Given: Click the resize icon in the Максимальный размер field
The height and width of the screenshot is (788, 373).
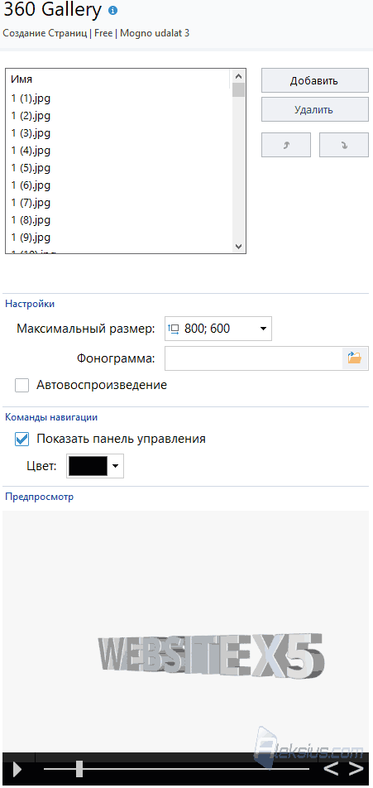Looking at the screenshot, I should [x=175, y=329].
